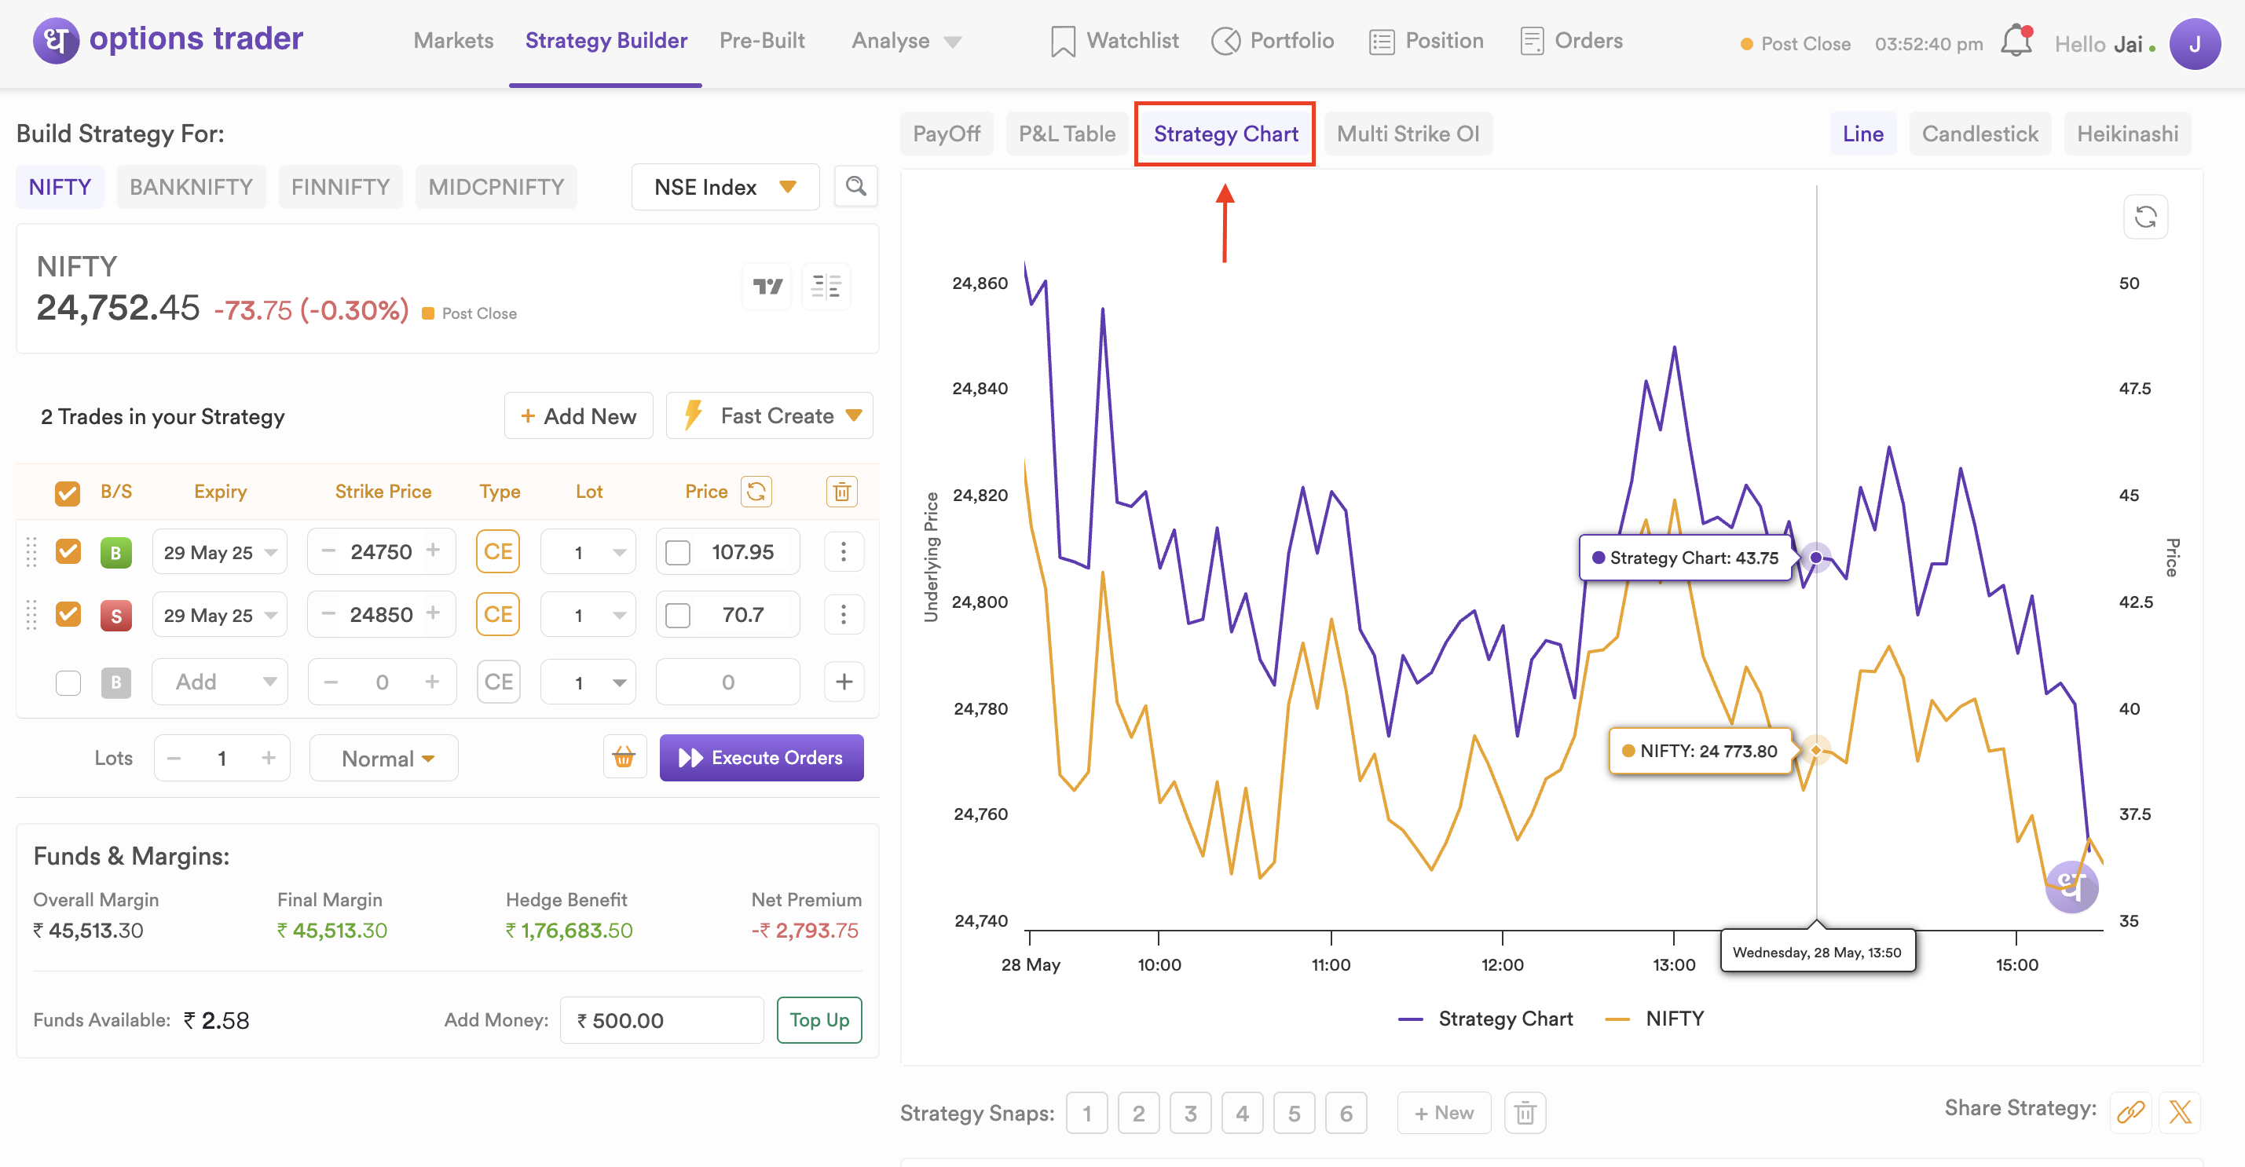Open more options for 24750 trade
This screenshot has width=2245, height=1167.
[x=844, y=551]
